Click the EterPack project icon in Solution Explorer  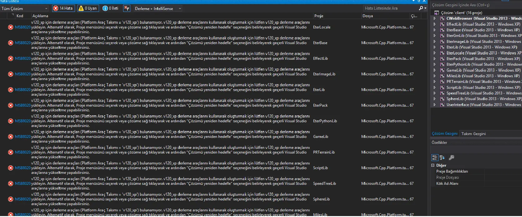(x=442, y=59)
